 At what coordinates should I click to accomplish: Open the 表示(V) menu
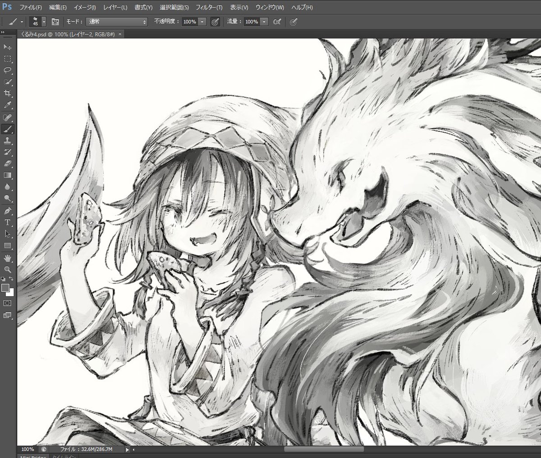239,8
